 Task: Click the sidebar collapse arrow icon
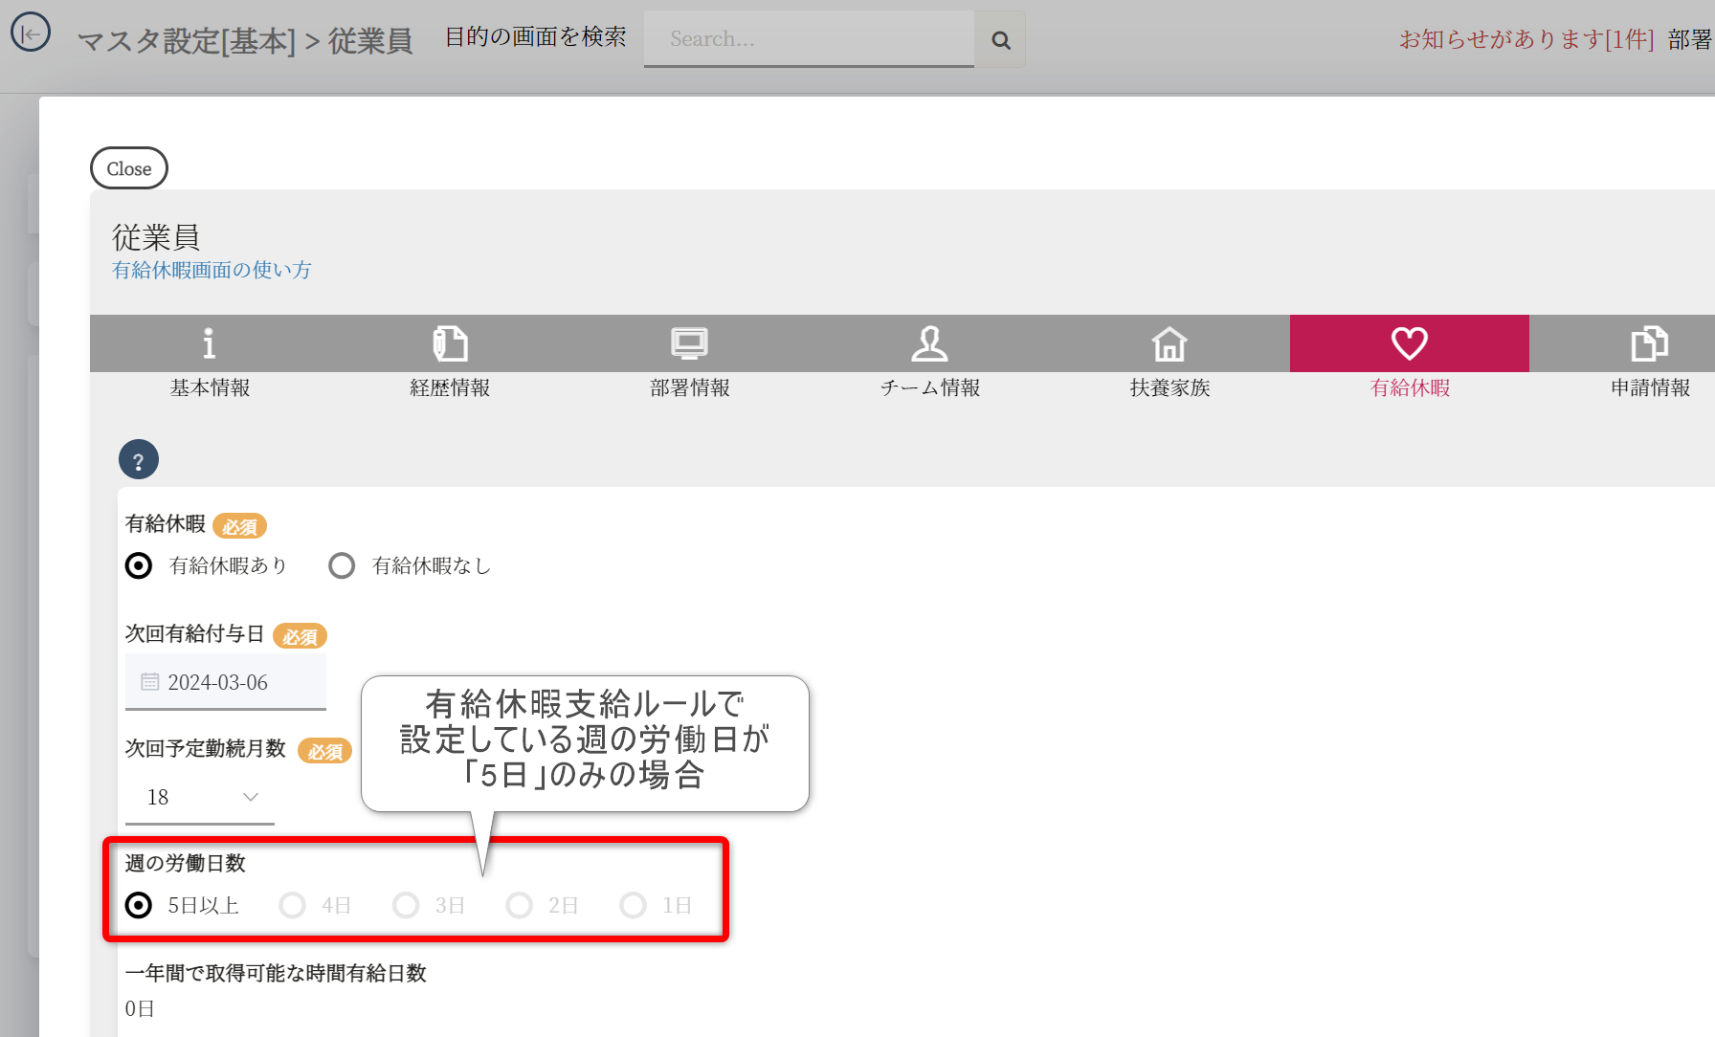pos(31,33)
